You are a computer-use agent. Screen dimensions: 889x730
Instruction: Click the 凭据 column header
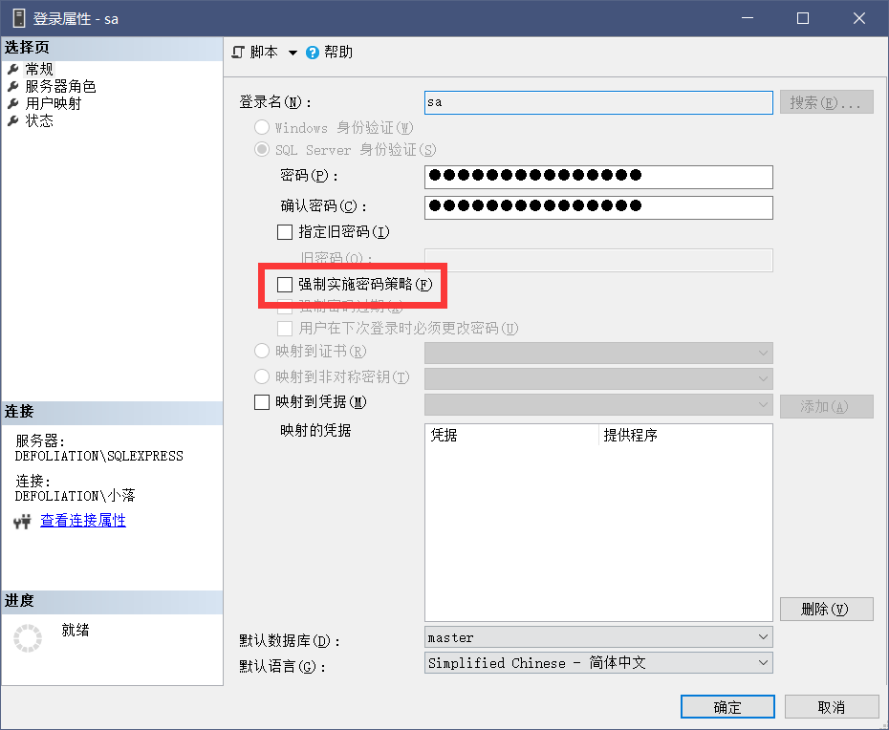[x=512, y=436]
